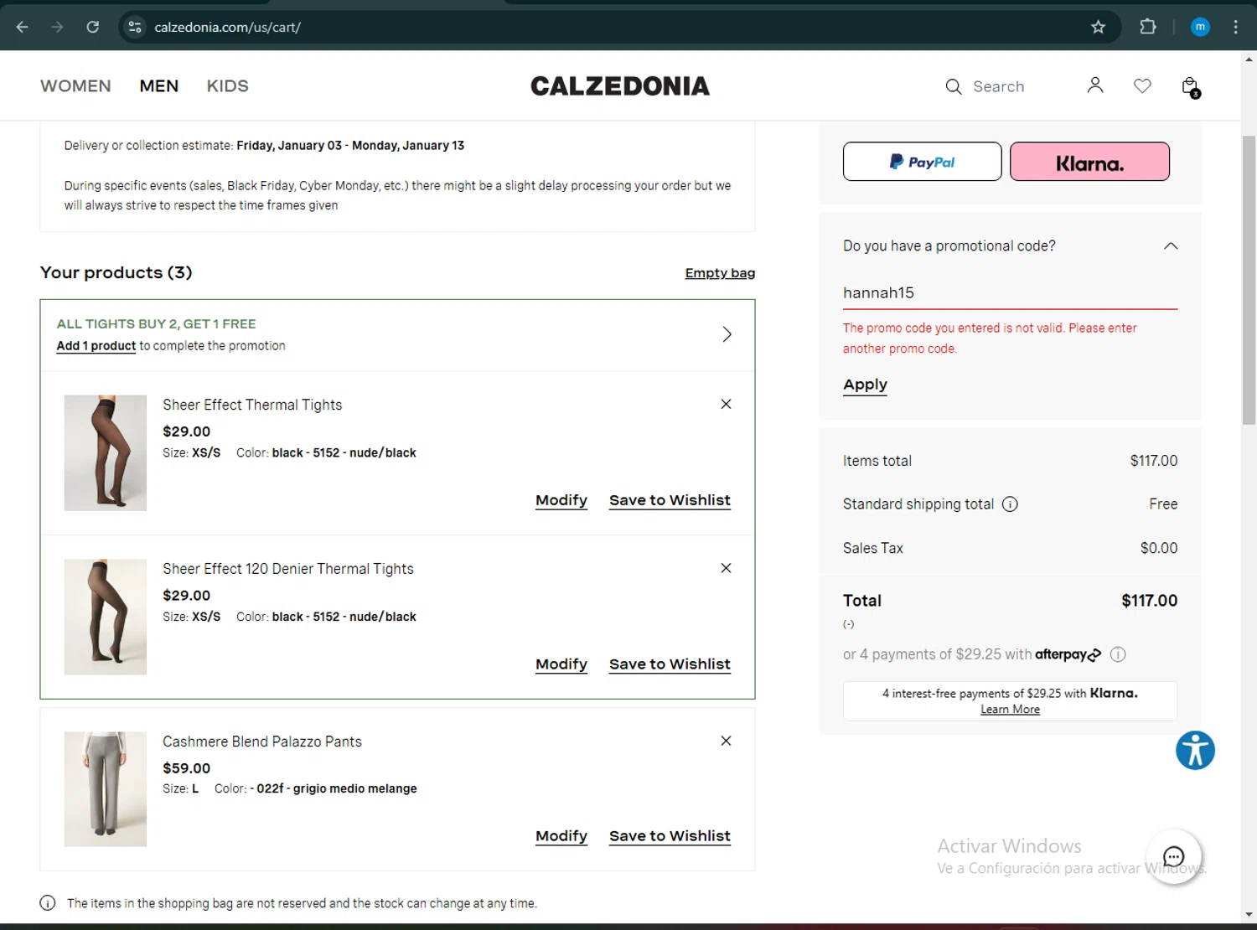The width and height of the screenshot is (1257, 930).
Task: Click the scrollbar down arrow
Action: click(x=1249, y=915)
